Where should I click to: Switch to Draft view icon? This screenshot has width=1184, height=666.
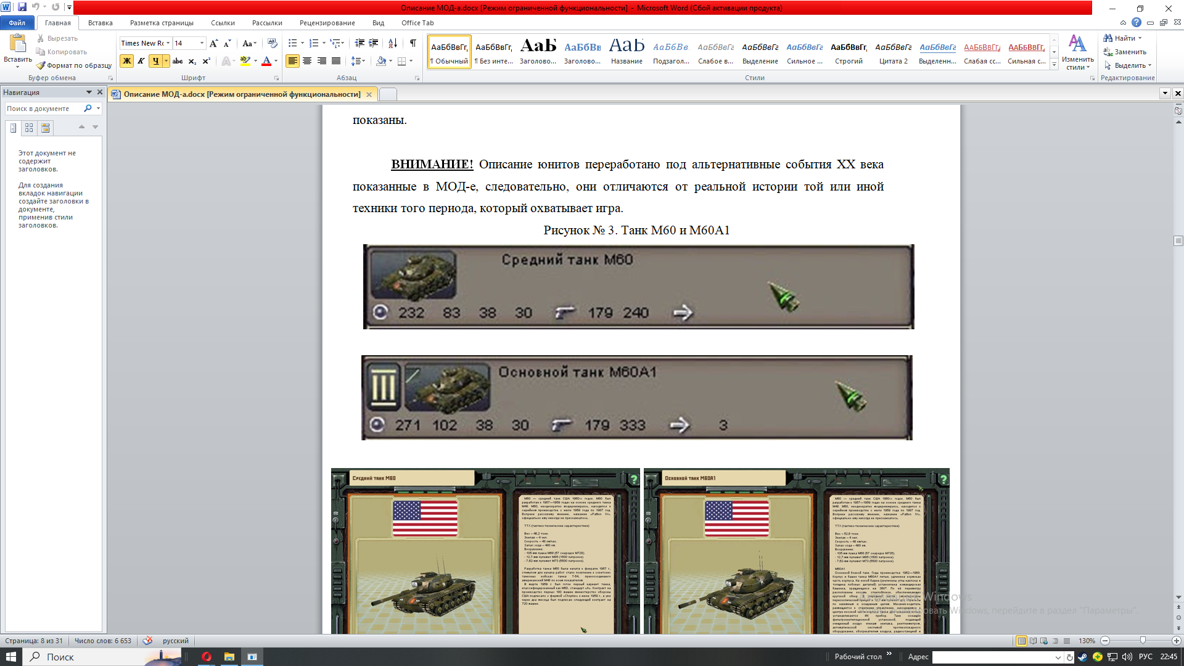[x=1067, y=641]
